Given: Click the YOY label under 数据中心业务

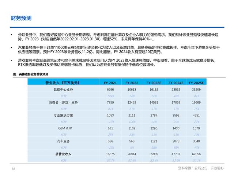Looking at the screenshot, I should 64,96.
